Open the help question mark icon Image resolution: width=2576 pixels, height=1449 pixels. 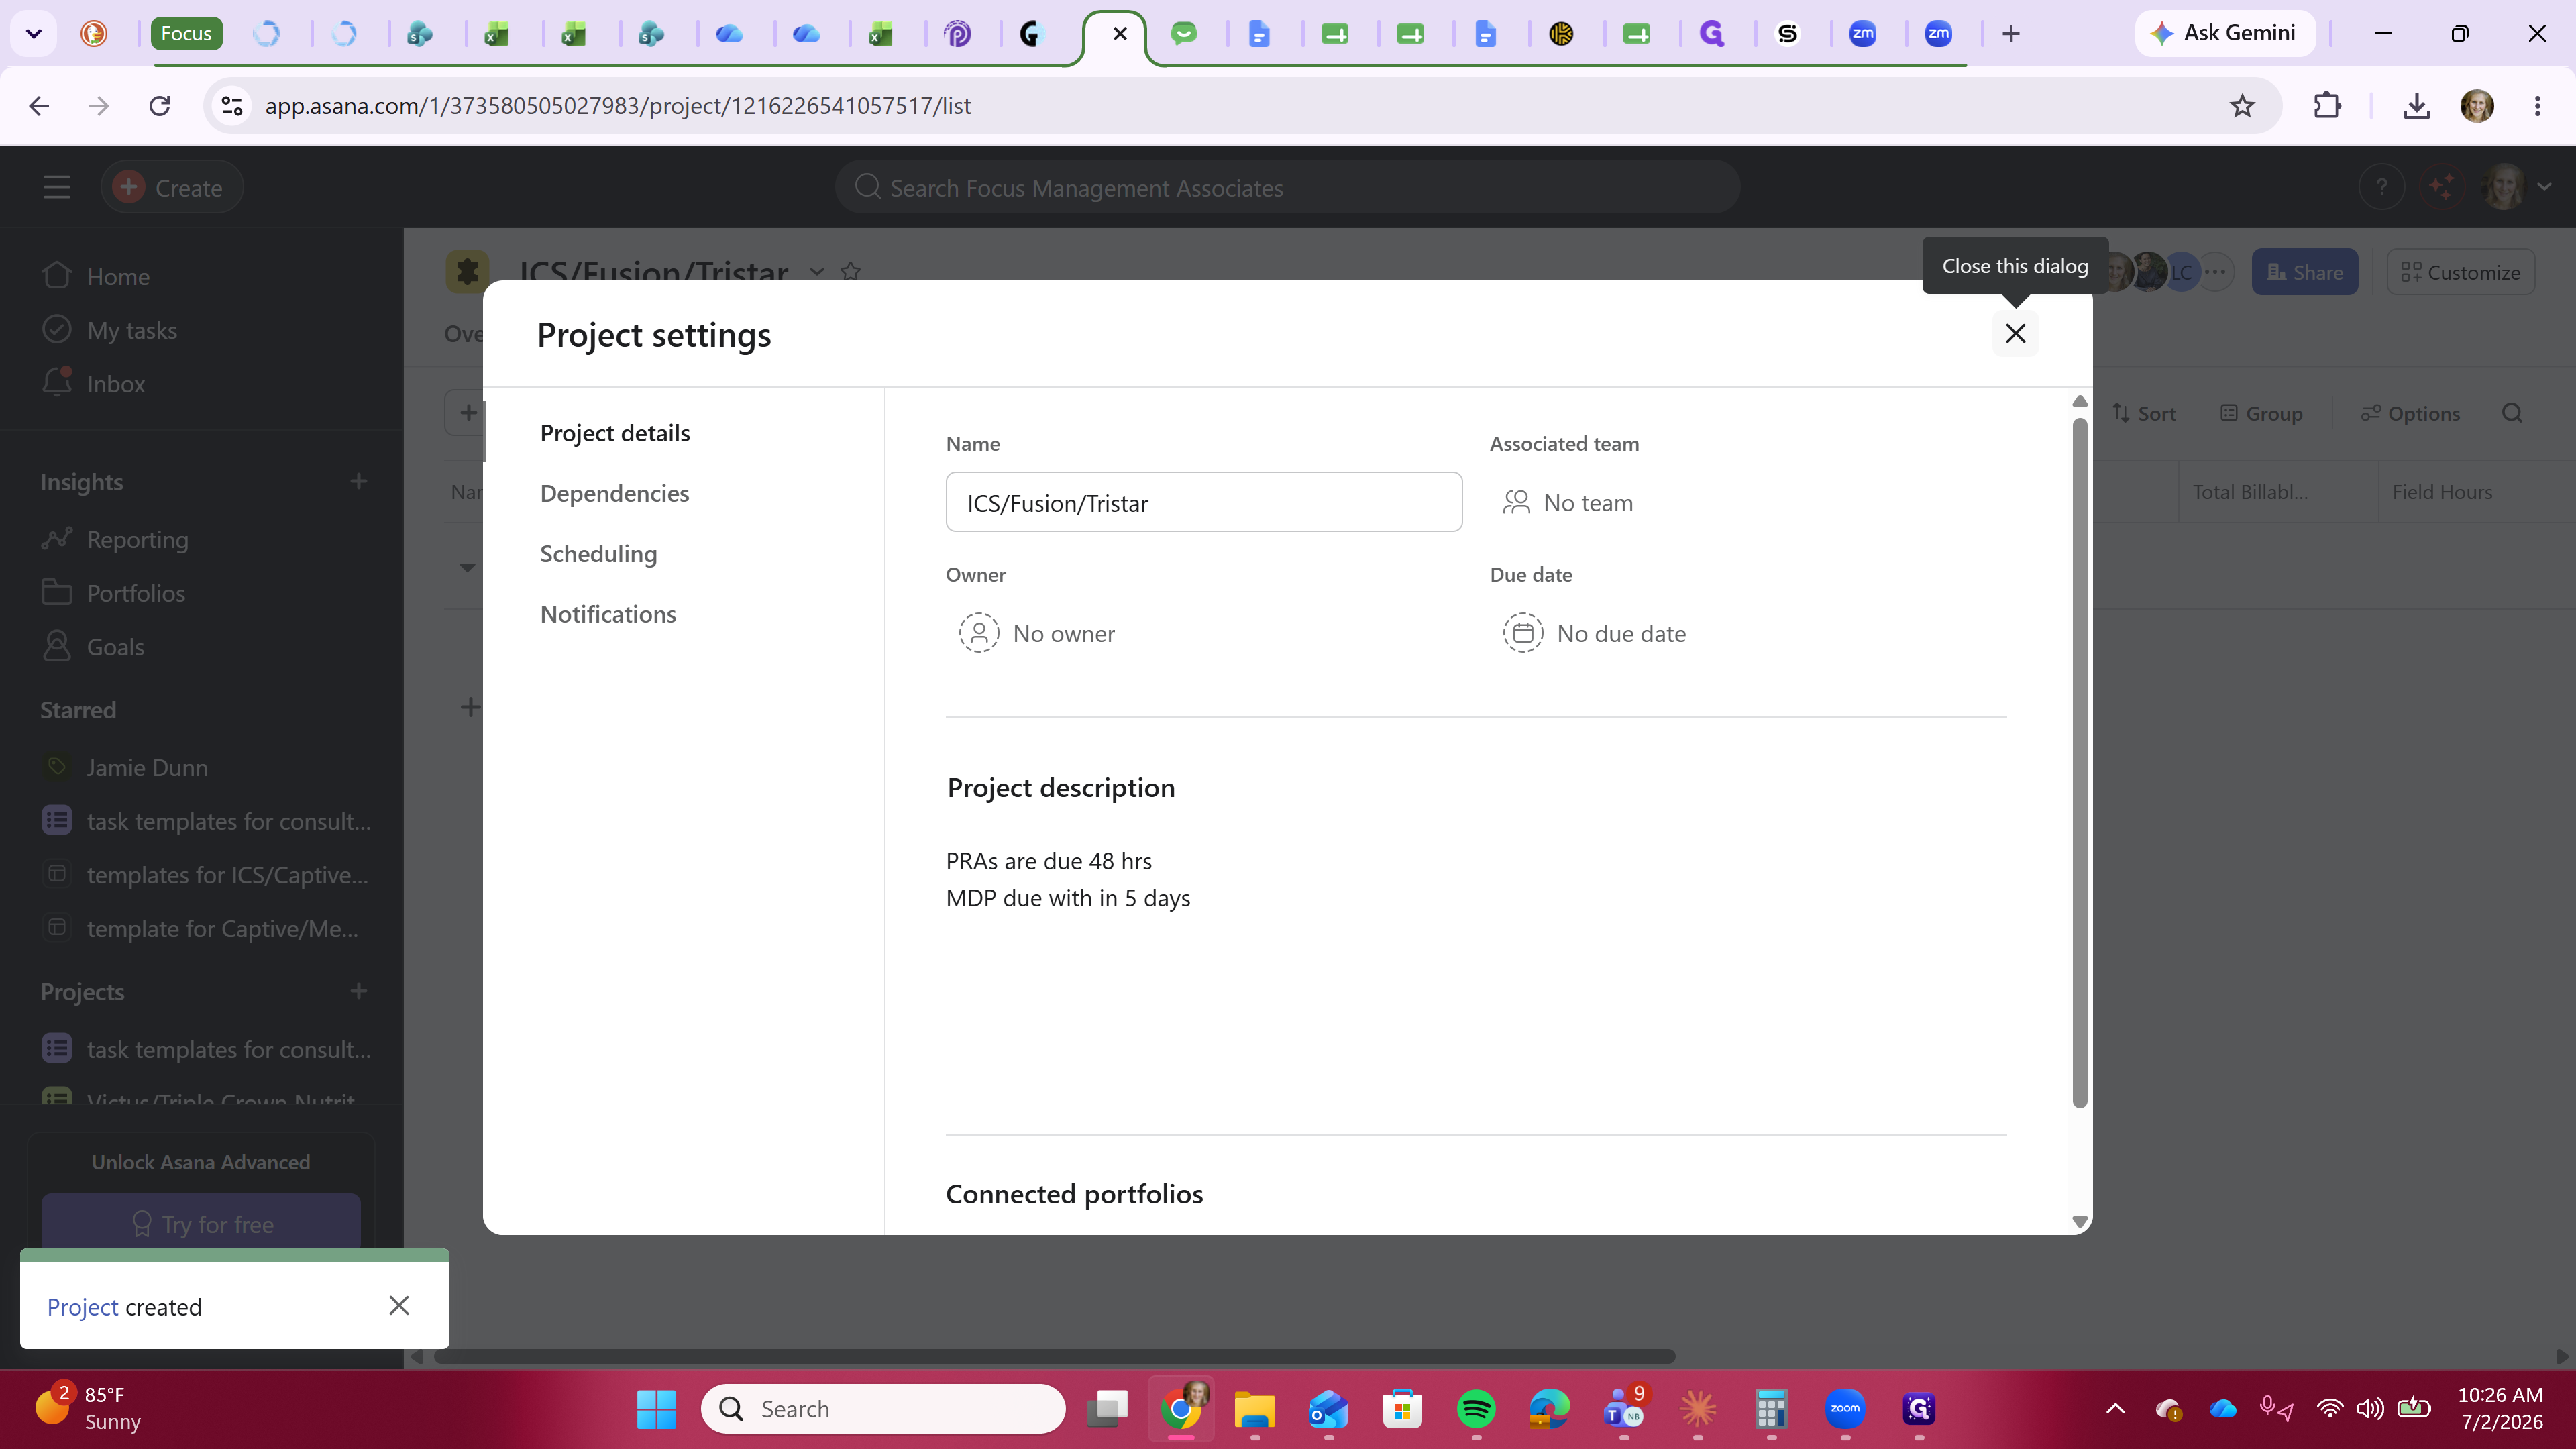coord(2381,187)
